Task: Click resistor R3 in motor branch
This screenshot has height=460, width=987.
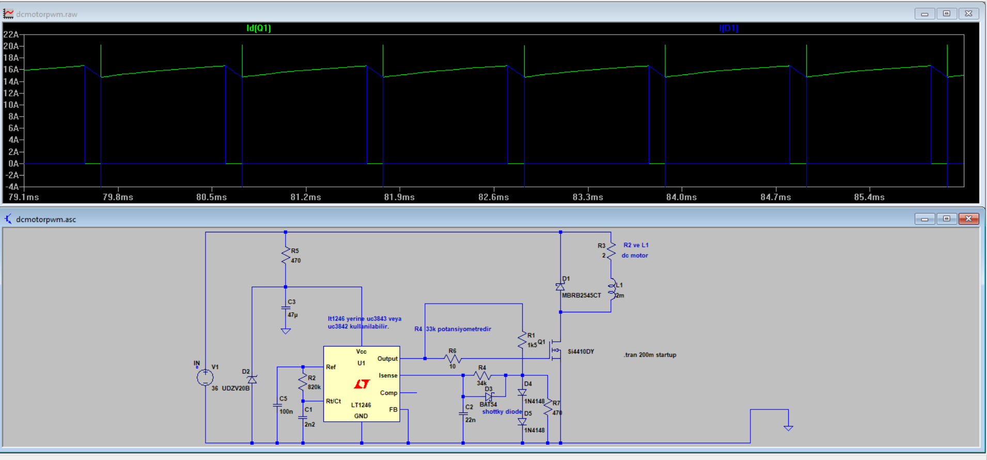Action: [x=611, y=250]
